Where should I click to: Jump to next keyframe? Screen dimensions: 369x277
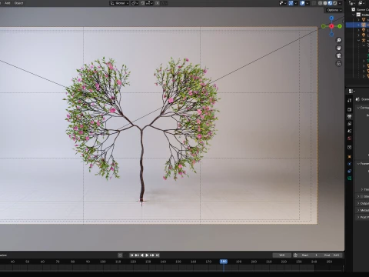point(152,255)
